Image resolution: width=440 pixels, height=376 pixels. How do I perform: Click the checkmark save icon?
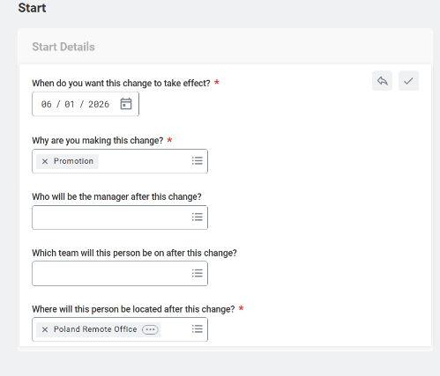pos(408,81)
